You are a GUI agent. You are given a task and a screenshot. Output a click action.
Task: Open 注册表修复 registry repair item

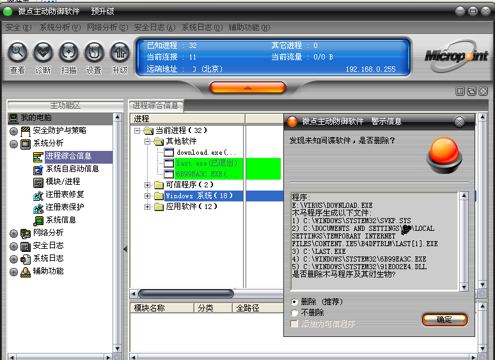(64, 194)
